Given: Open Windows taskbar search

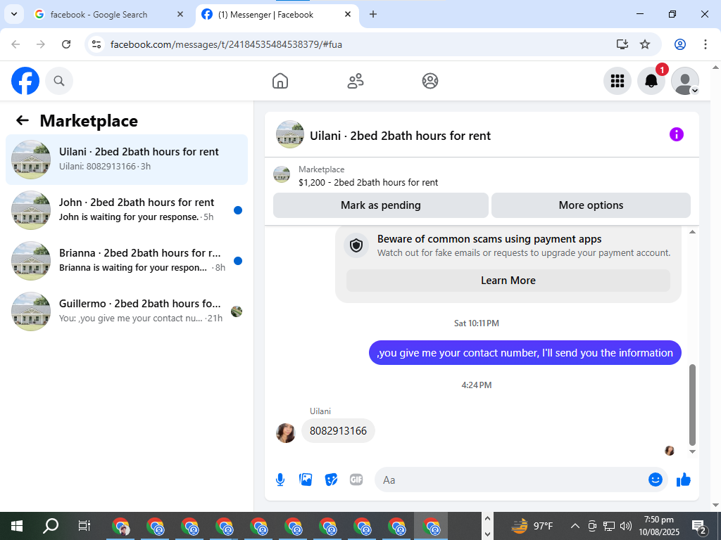Looking at the screenshot, I should pyautogui.click(x=51, y=526).
